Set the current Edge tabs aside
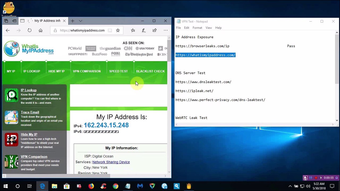340x191 pixels. pos(14,21)
